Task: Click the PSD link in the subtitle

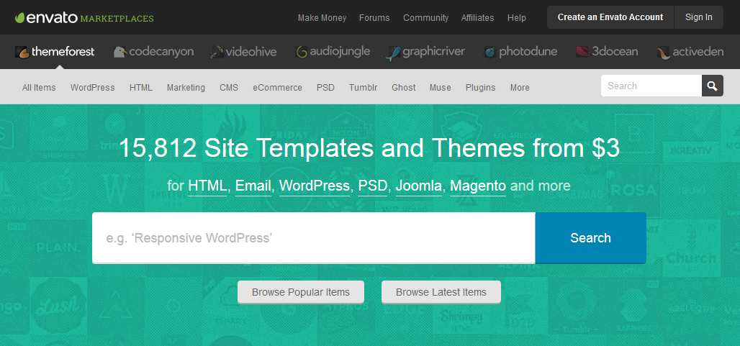Action: pyautogui.click(x=373, y=186)
